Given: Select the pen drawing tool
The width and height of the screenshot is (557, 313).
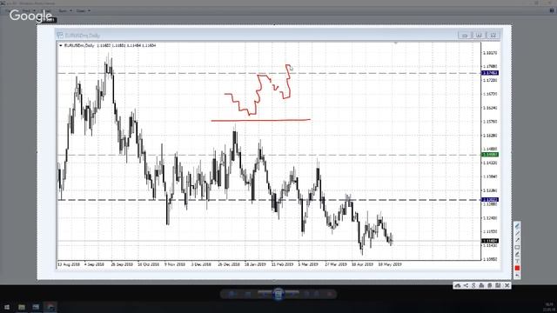Looking at the screenshot, I should 517,226.
